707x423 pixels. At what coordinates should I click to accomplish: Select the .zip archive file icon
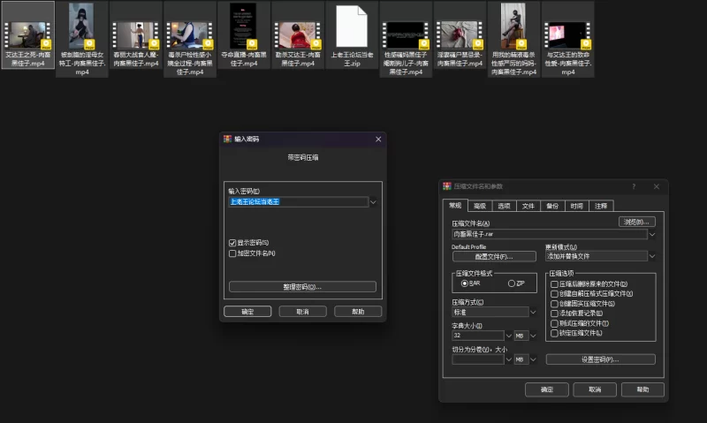[x=352, y=26]
